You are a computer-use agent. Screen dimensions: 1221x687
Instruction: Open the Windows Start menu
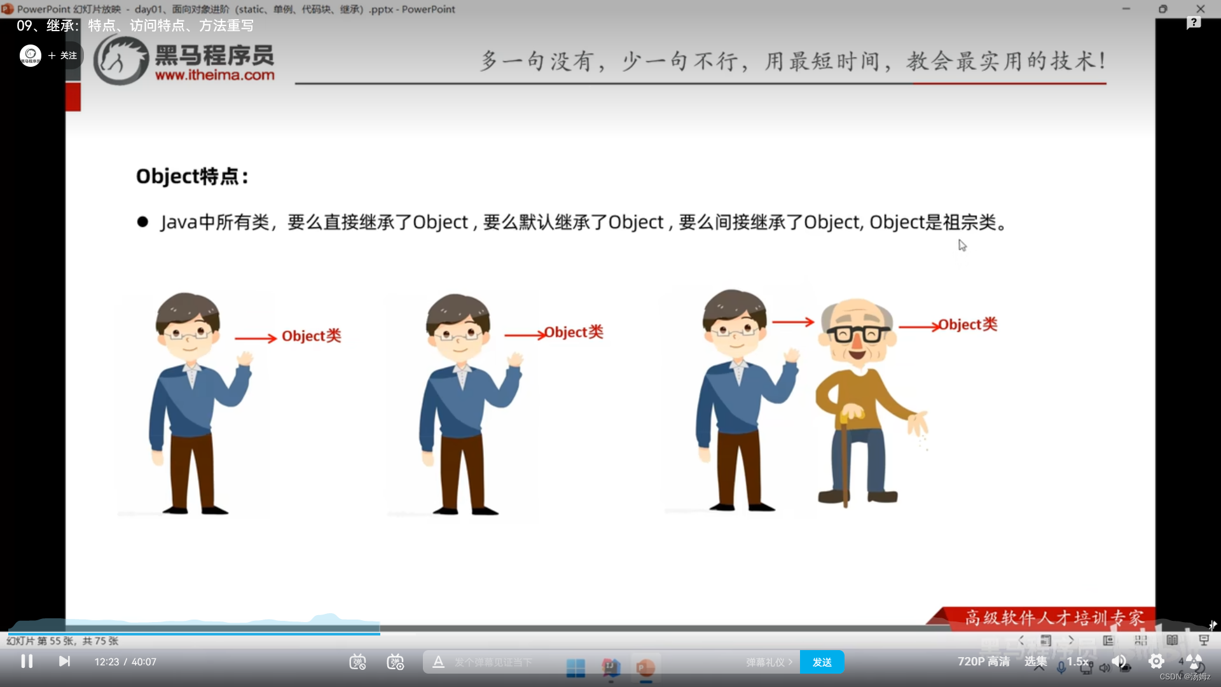pyautogui.click(x=576, y=668)
